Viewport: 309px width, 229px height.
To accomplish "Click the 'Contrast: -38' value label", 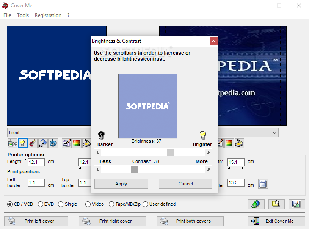I will pyautogui.click(x=146, y=161).
